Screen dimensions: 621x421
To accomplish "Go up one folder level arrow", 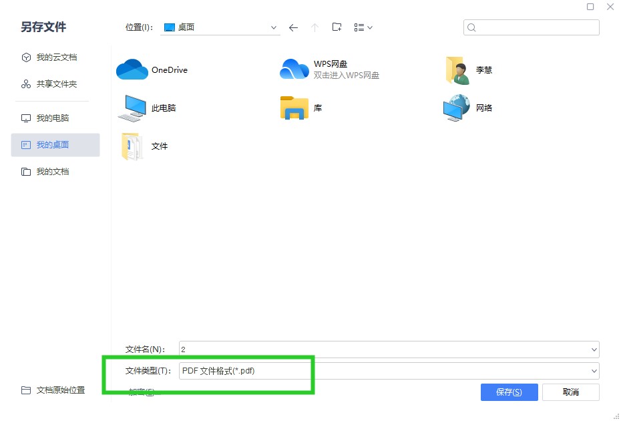I will click(315, 28).
